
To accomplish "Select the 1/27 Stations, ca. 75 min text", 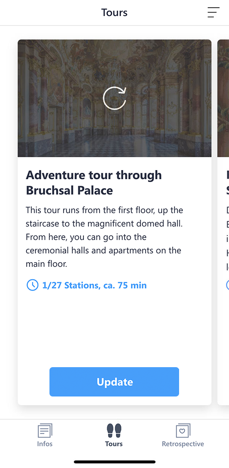I will click(94, 285).
